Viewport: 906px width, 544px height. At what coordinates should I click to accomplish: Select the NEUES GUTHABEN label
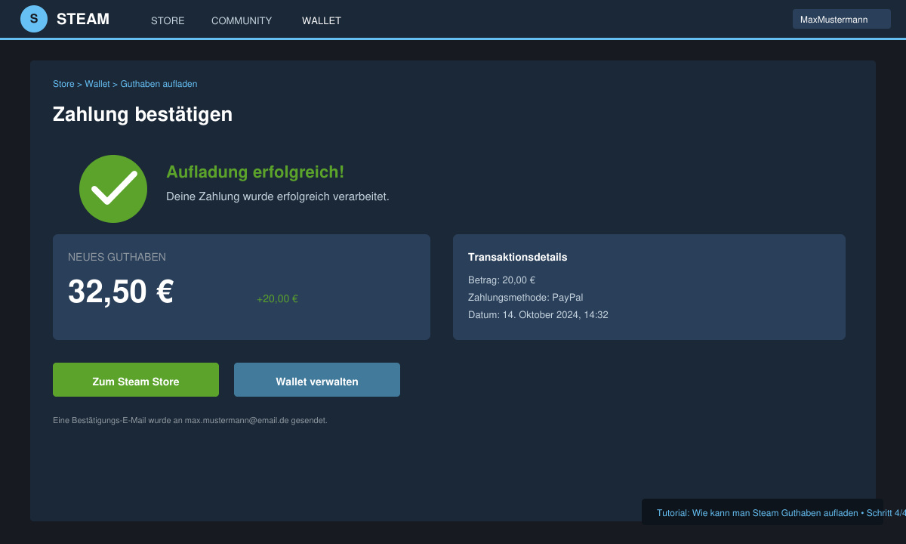click(117, 257)
